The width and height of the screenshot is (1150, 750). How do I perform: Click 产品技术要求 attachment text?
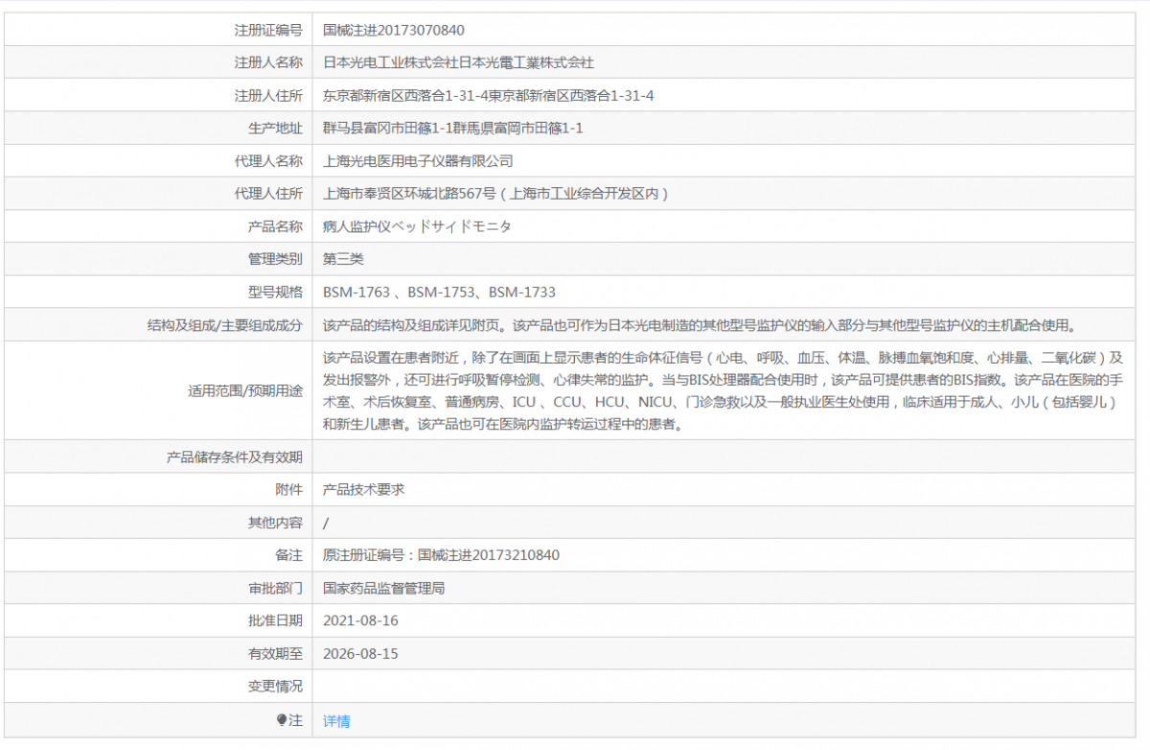tap(364, 489)
